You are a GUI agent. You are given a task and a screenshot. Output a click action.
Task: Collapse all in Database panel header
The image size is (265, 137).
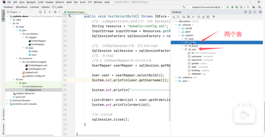pyautogui.click(x=255, y=12)
